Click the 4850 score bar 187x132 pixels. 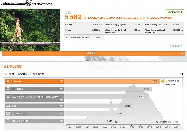pyautogui.click(x=105, y=96)
